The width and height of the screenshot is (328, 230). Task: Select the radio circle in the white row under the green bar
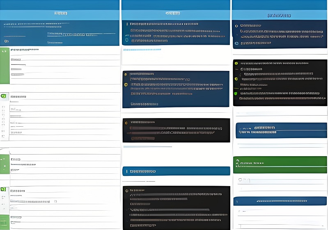point(240,180)
